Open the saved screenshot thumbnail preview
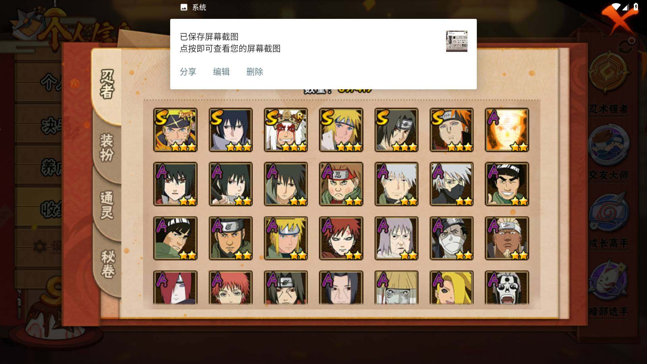The image size is (647, 364). [457, 41]
